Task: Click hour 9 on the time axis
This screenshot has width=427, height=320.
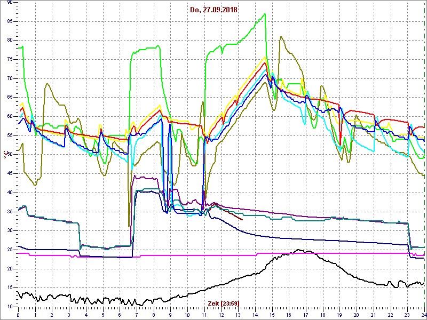Action: pos(170,315)
